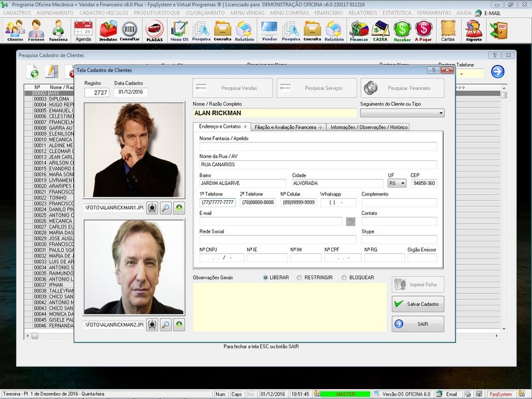Select the LIBERAR radio button

[265, 277]
